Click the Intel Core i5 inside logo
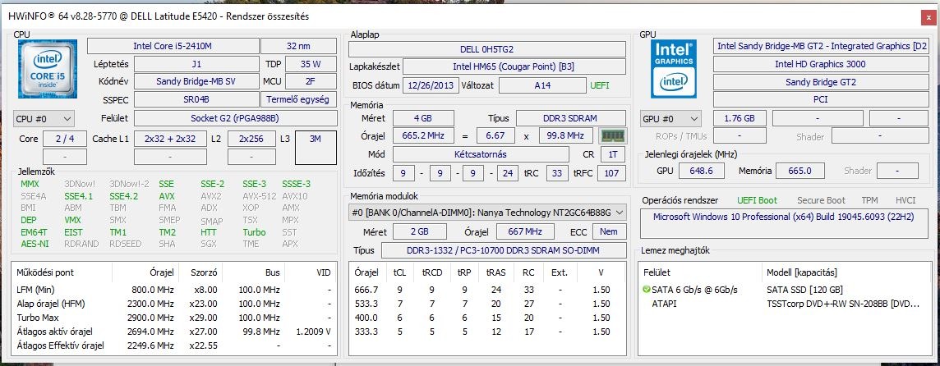The height and width of the screenshot is (366, 940). point(48,70)
